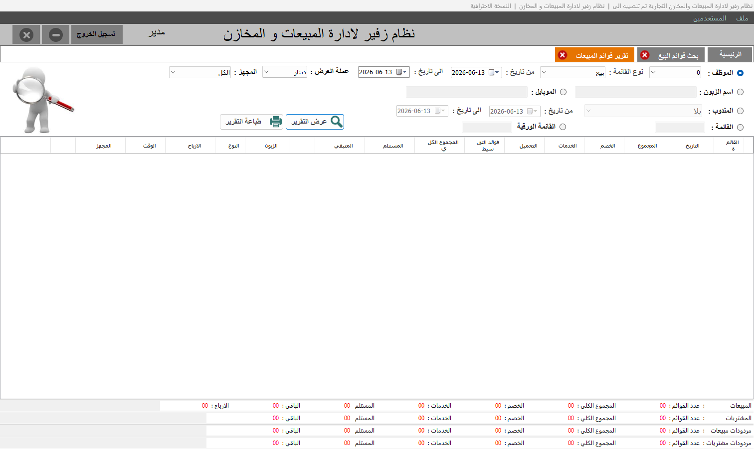Click the تسجيل الخروج logout button

(x=97, y=34)
